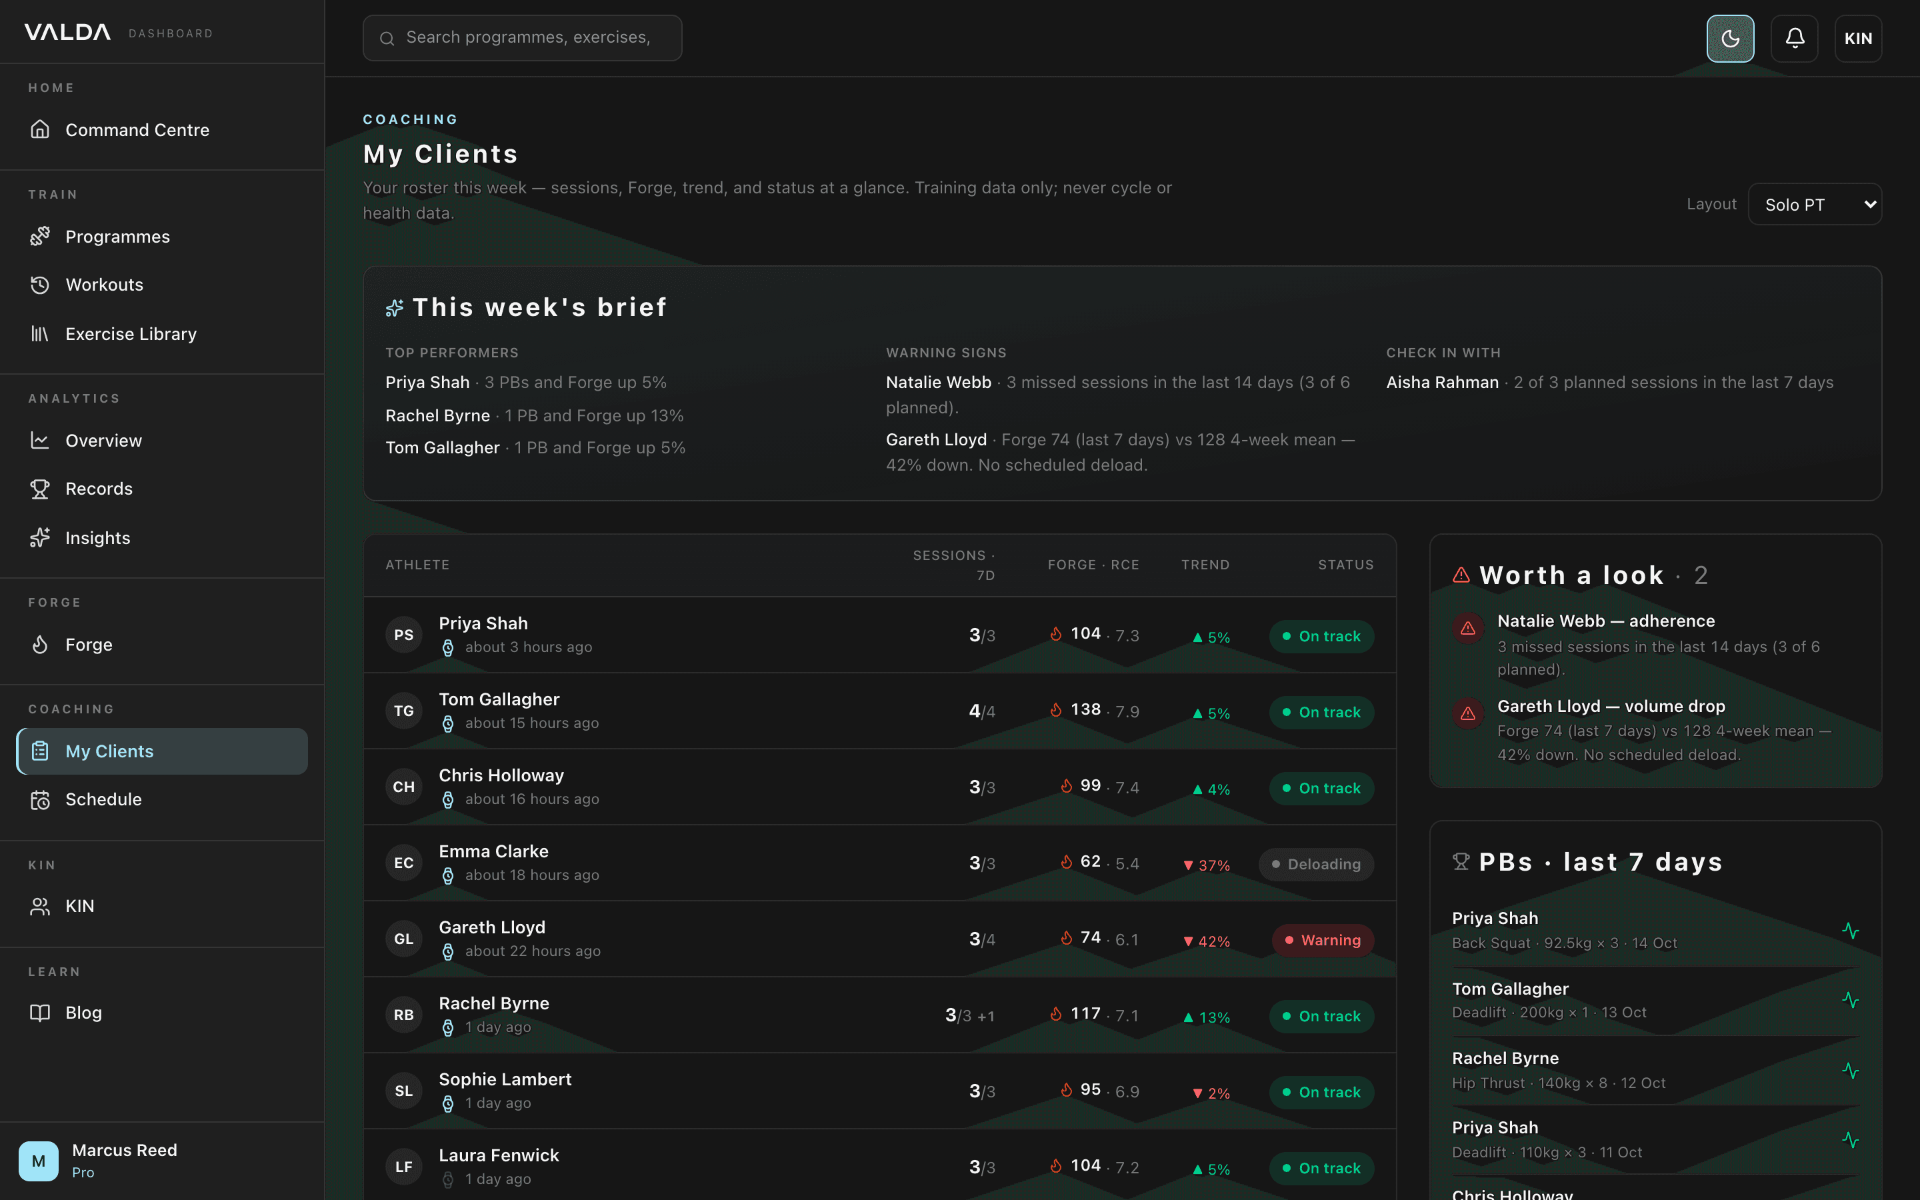Click Sophie Lambert's athlete name

coord(505,1079)
